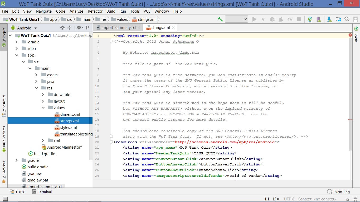360x202 pixels.
Task: Click the Run app play icon
Action: coord(254,19)
